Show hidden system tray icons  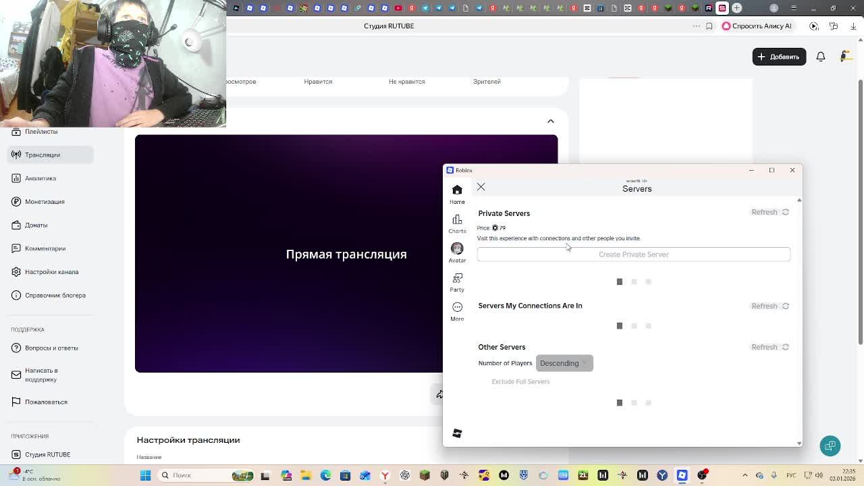click(x=744, y=475)
